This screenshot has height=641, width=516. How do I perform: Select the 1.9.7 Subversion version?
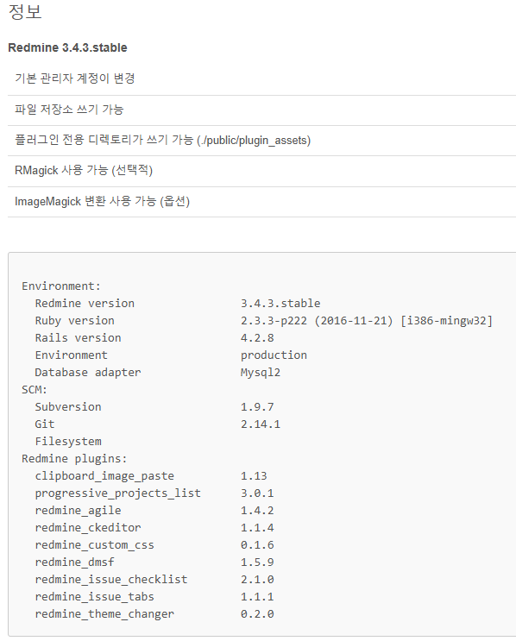coord(257,406)
